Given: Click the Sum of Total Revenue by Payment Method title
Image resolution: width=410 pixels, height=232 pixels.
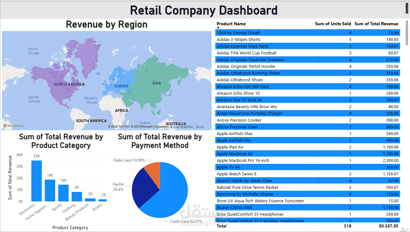Looking at the screenshot, I should tap(160, 141).
